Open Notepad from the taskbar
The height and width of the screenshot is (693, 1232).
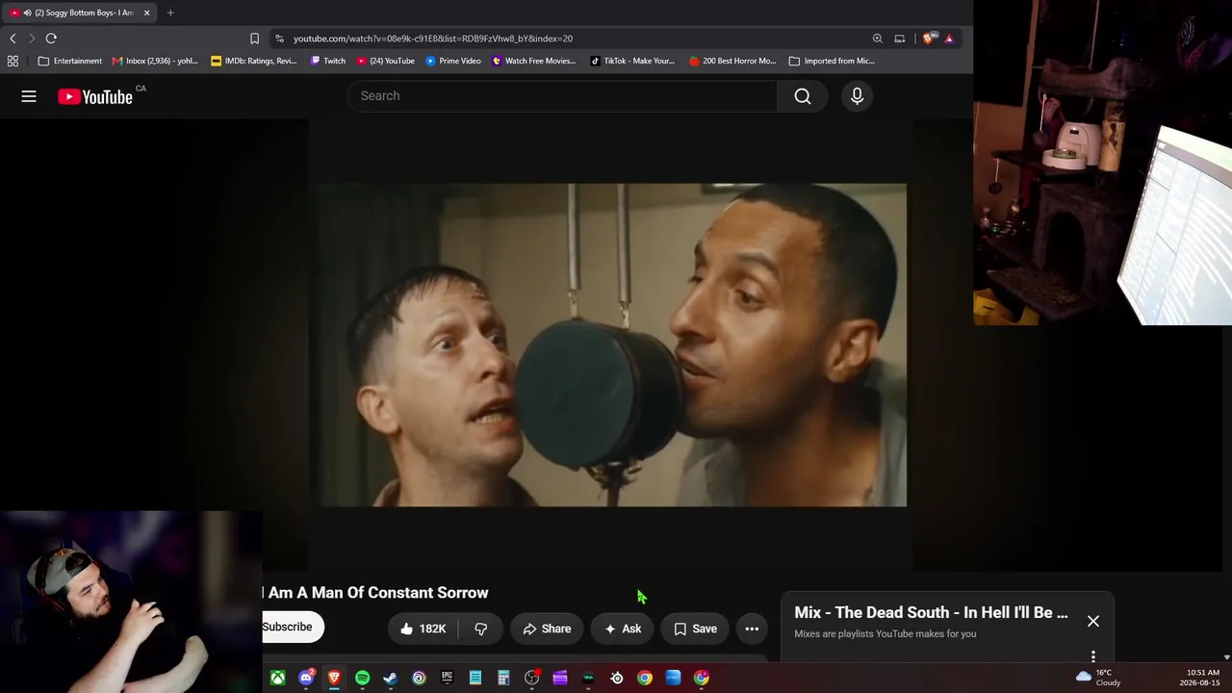coord(475,678)
